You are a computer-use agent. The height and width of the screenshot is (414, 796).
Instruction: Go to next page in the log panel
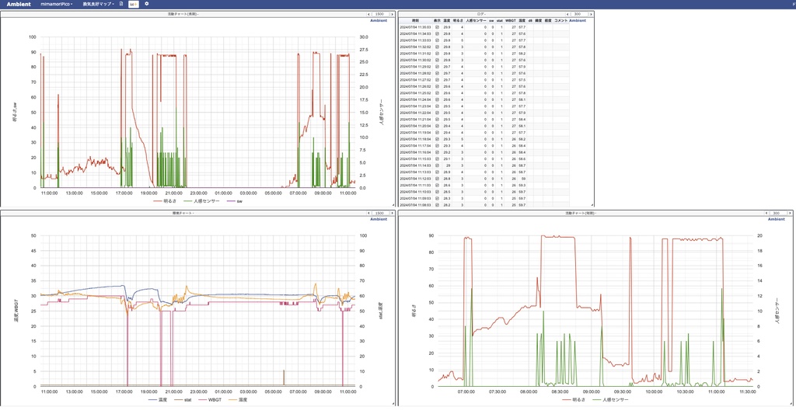click(x=591, y=14)
